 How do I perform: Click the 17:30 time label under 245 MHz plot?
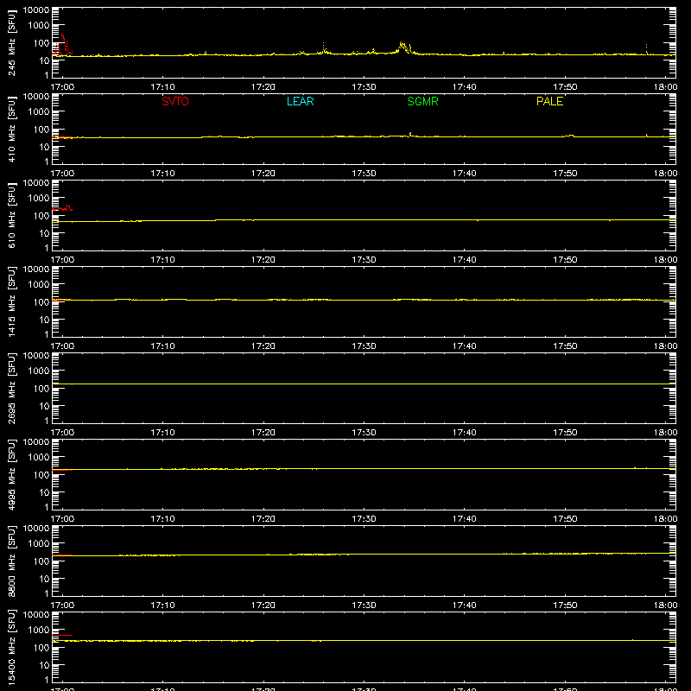364,87
